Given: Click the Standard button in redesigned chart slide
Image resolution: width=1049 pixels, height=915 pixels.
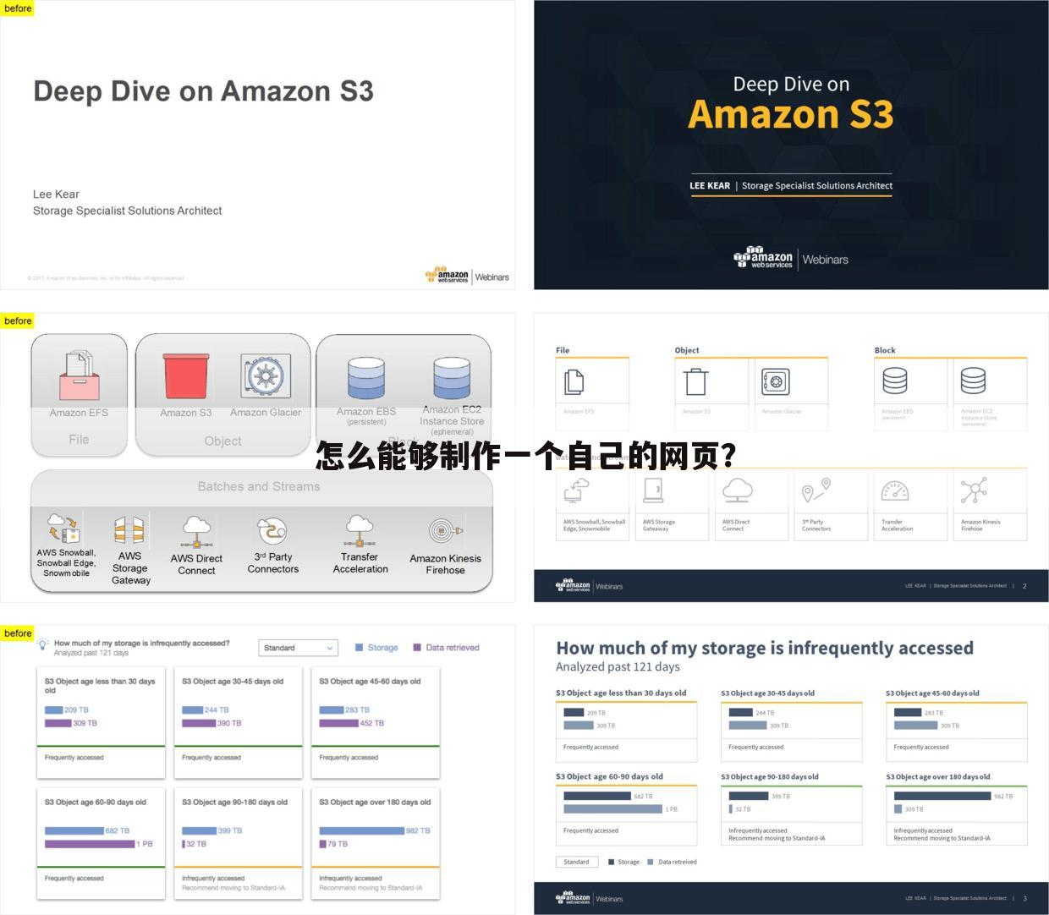Looking at the screenshot, I should coord(577,862).
